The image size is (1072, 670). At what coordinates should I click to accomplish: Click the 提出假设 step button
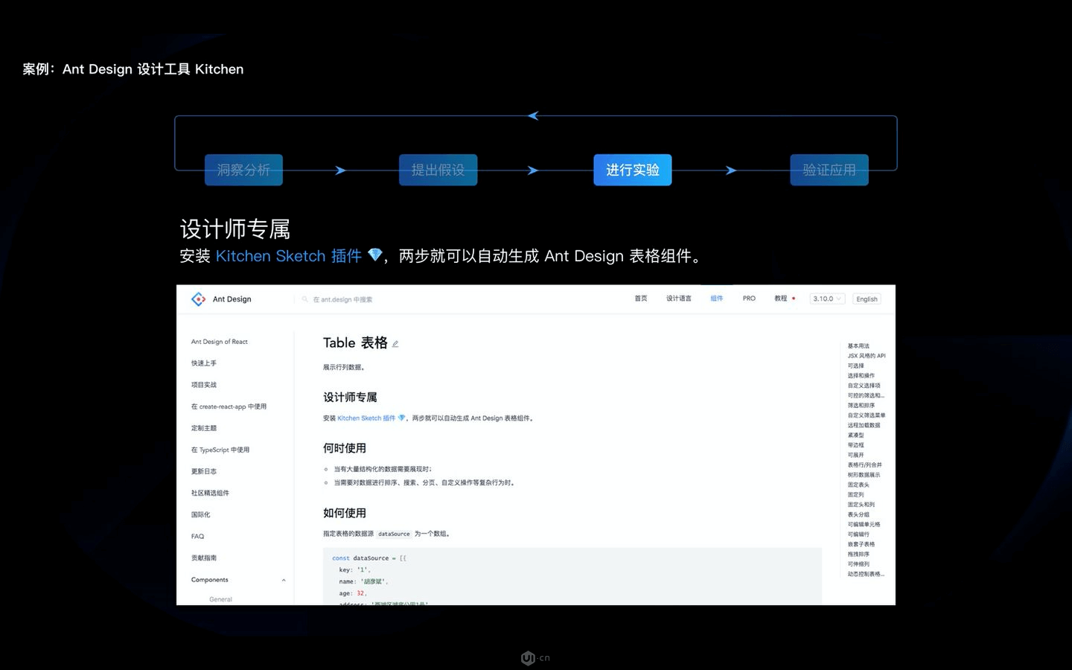pos(438,170)
